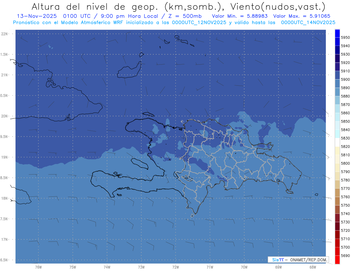The image size is (351, 271).
Task: Click the '5800' color bar value
Action: click(x=345, y=163)
